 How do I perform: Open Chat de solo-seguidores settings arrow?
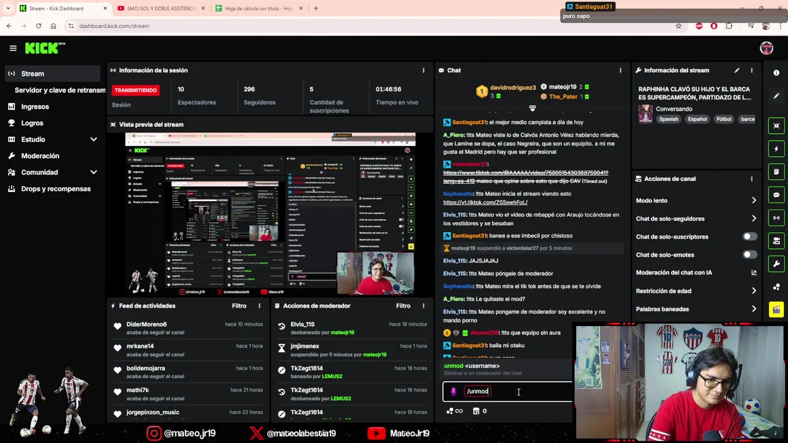(x=754, y=218)
